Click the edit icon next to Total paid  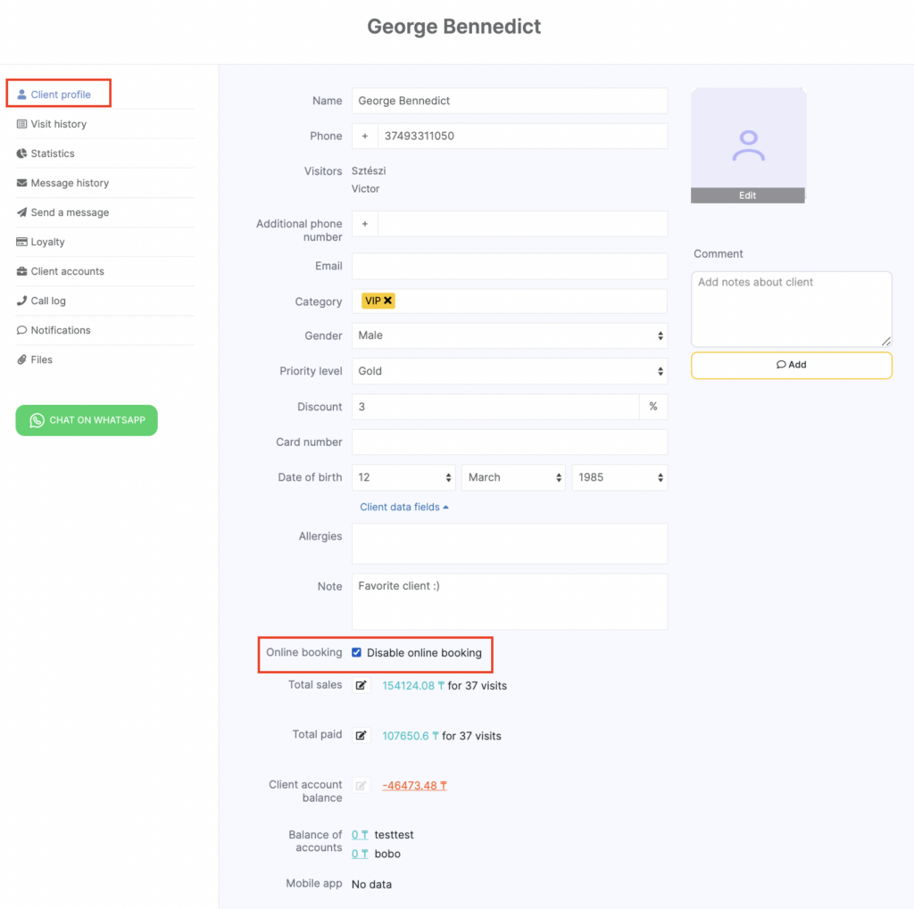pos(361,736)
